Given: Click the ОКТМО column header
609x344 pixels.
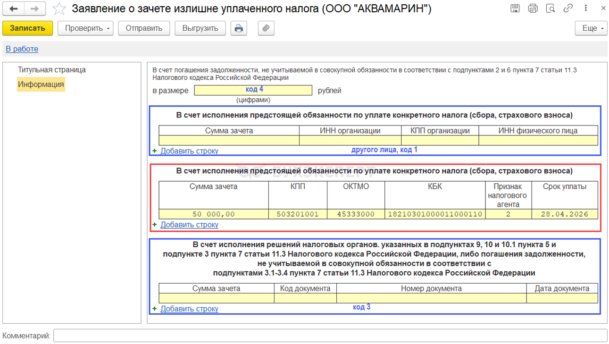Looking at the screenshot, I should (x=356, y=195).
